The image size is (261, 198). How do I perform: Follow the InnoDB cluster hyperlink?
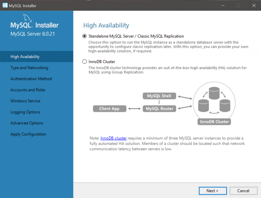[x=113, y=138]
